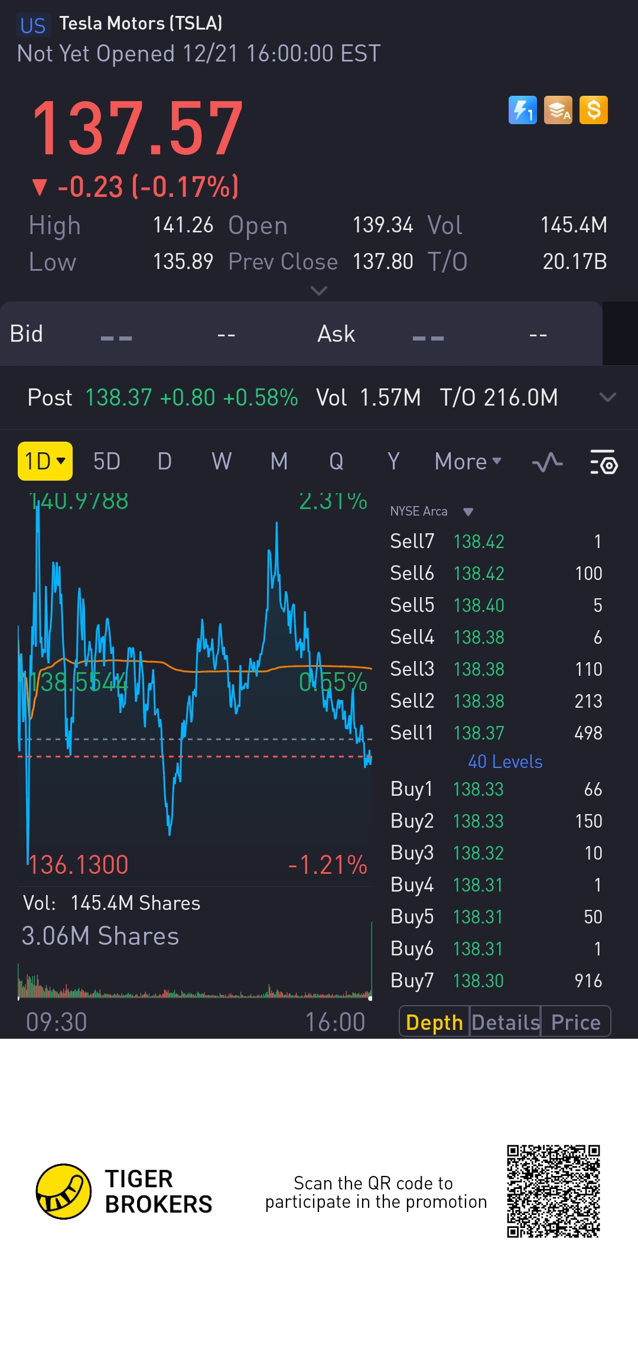The height and width of the screenshot is (1345, 638).
Task: Tap the -0.23 (-0.17%) price change
Action: [x=135, y=187]
